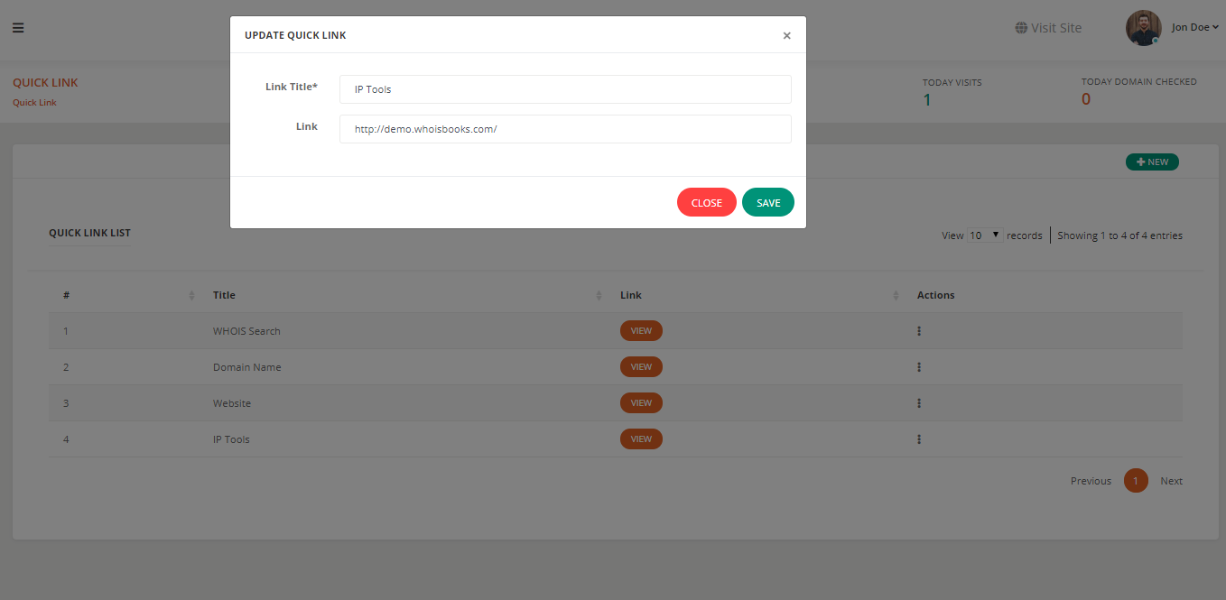The image size is (1226, 600).
Task: Click the Link Title input field
Action: click(x=565, y=89)
